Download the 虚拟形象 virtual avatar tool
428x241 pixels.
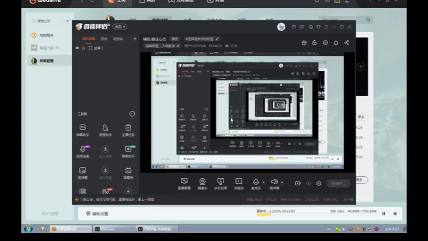[105, 173]
